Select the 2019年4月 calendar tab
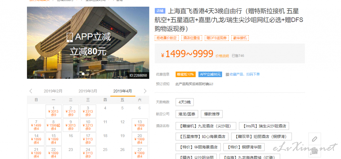 (x=123, y=91)
